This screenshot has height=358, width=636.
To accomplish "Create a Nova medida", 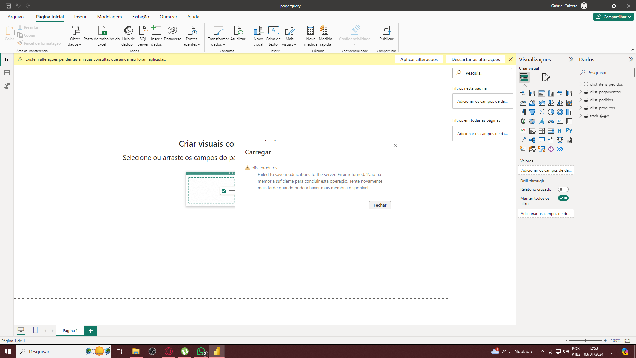I will click(311, 35).
